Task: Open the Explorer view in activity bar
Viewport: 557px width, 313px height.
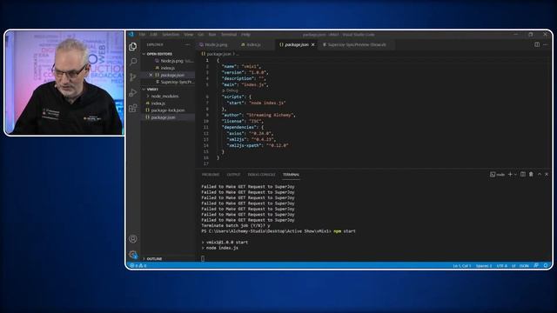Action: [x=133, y=46]
